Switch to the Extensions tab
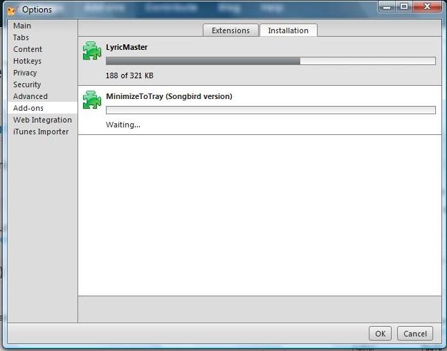Screen dimensions: 447x351 pos(230,30)
